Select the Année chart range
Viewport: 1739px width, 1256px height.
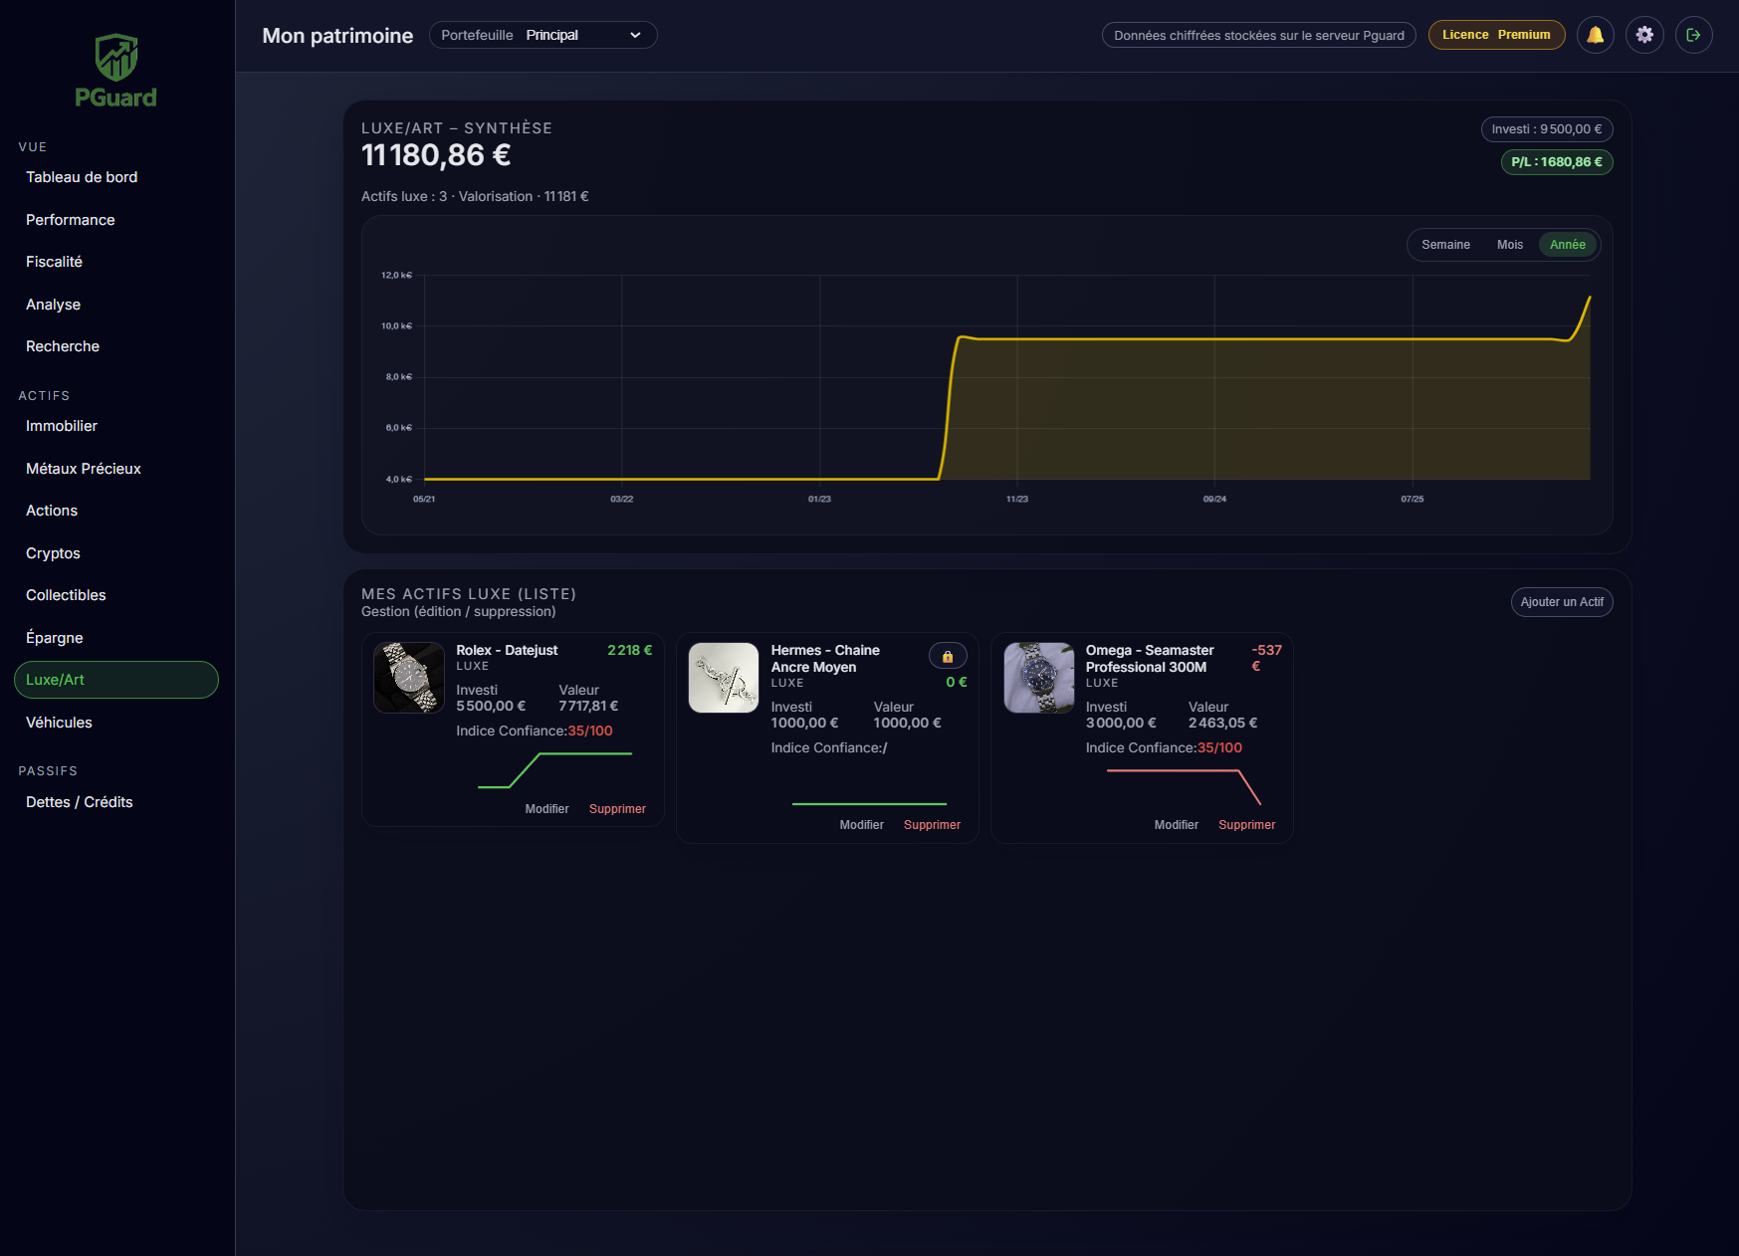(1567, 245)
